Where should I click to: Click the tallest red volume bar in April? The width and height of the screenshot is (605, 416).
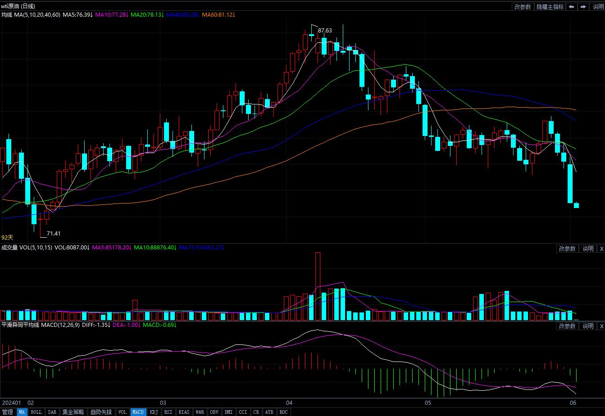pyautogui.click(x=318, y=286)
